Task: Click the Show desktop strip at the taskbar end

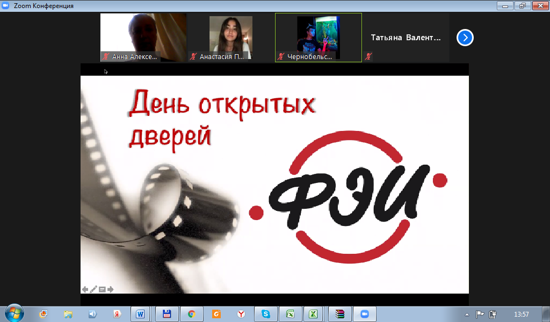Action: tap(546, 314)
